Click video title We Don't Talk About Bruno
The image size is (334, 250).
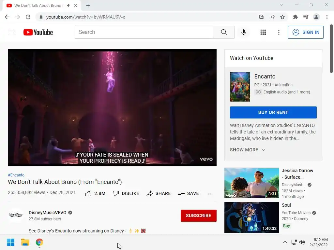pyautogui.click(x=65, y=182)
